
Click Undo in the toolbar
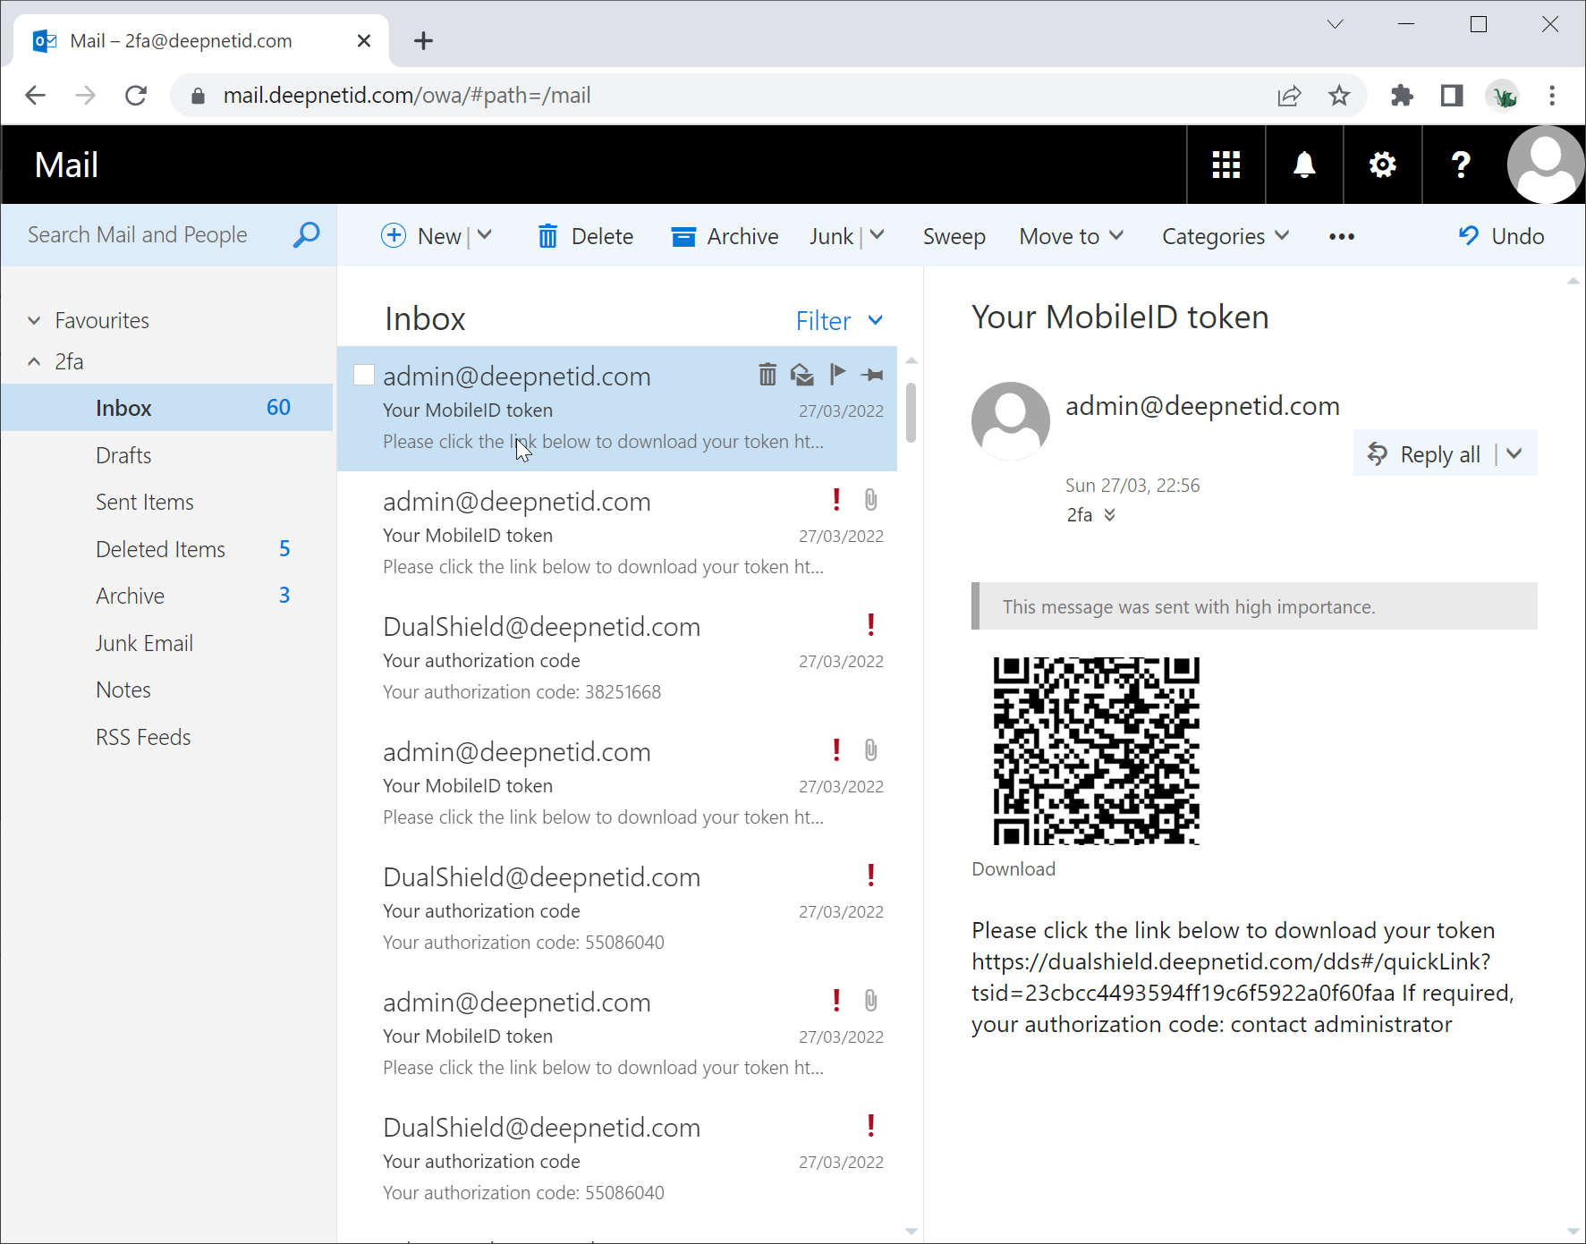point(1501,237)
